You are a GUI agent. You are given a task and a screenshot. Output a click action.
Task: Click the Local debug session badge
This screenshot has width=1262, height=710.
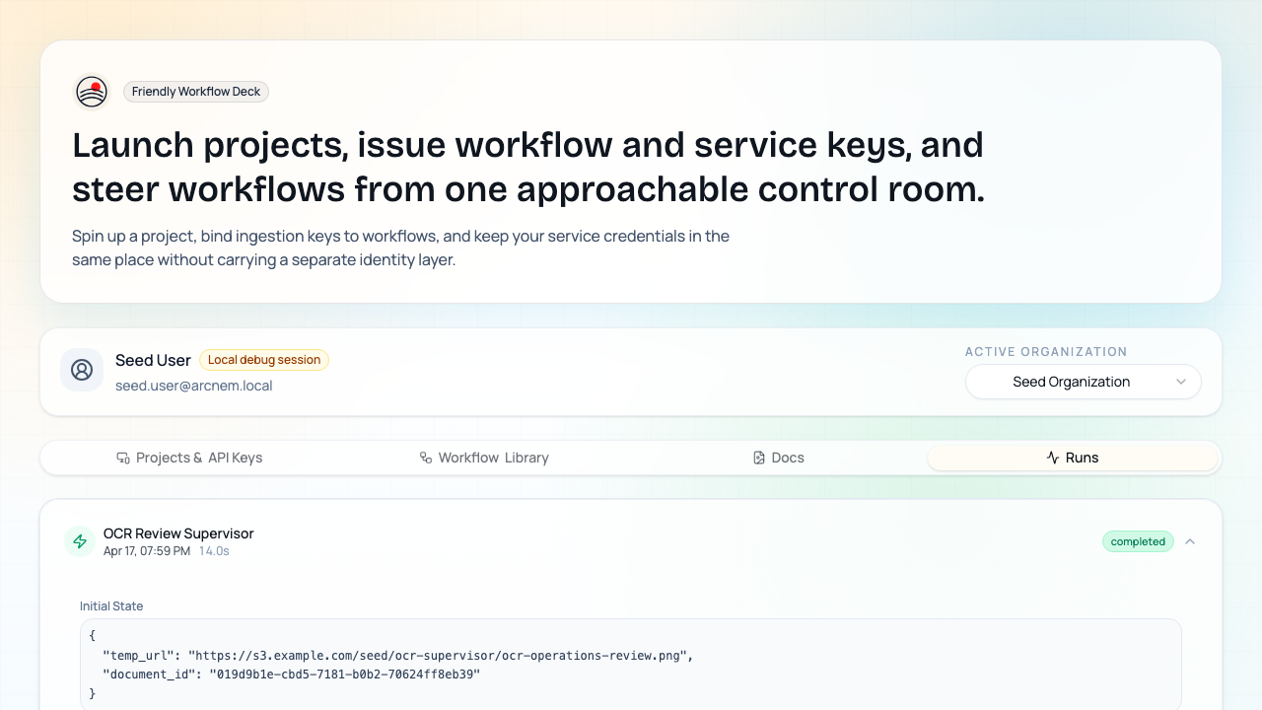click(264, 360)
